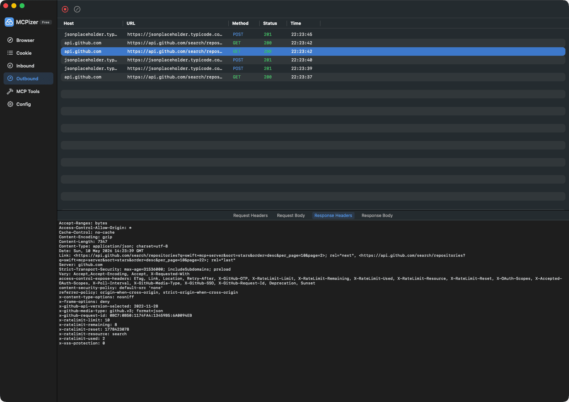Click the MCPizer app title

tap(27, 22)
